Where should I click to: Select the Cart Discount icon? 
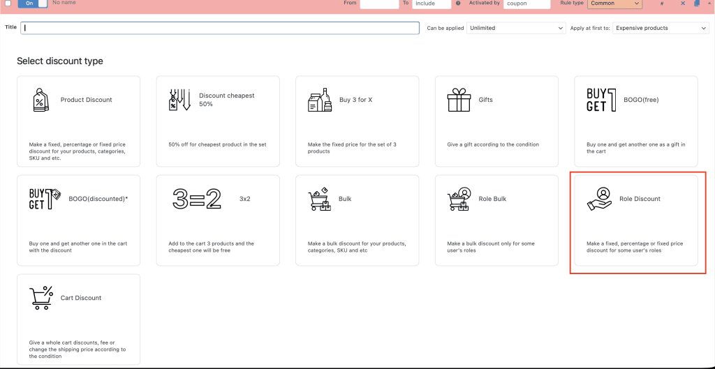coord(41,298)
